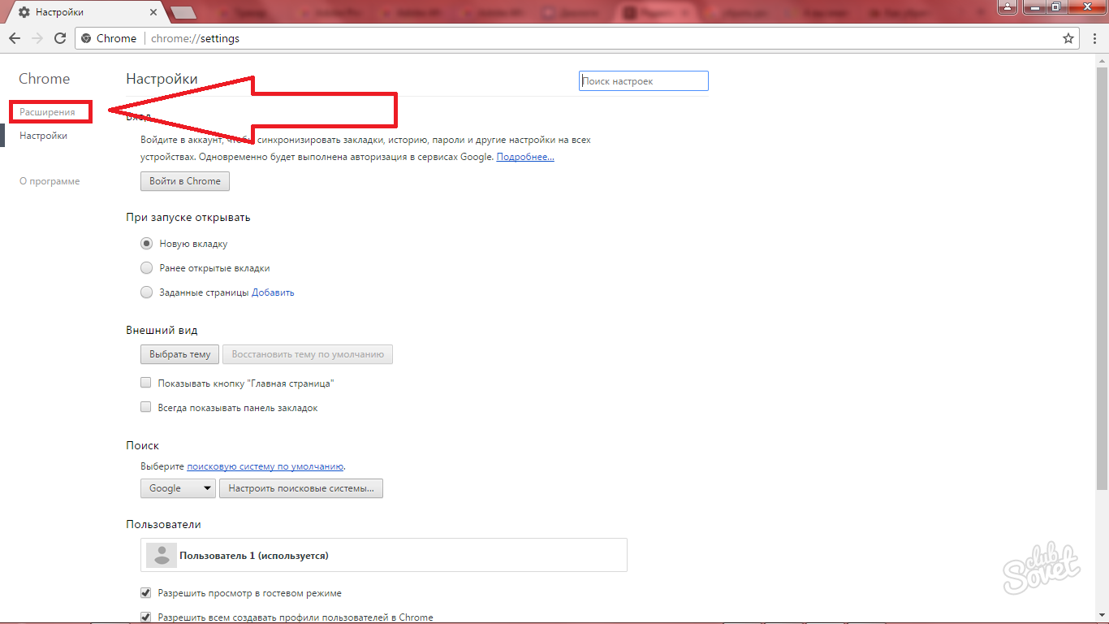1109x624 pixels.
Task: Click the browser forward arrow
Action: tap(37, 38)
